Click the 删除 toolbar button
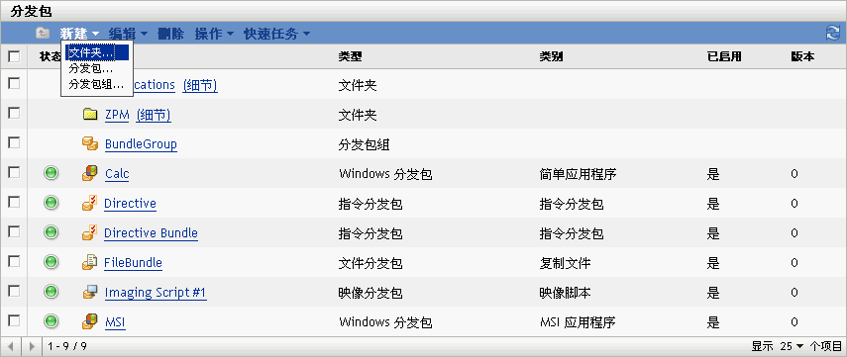Viewport: 847px width, 357px height. click(x=170, y=34)
